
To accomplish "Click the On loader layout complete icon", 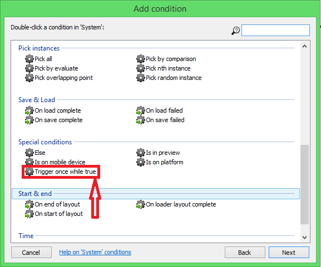I will 140,204.
